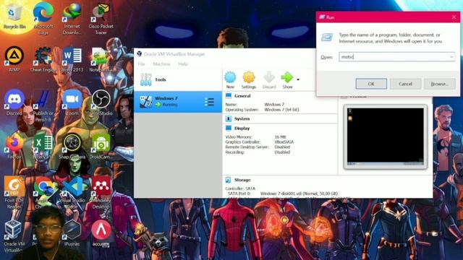Click 'Operating System:' label in General details
This screenshot has width=463, height=260.
[x=242, y=110]
